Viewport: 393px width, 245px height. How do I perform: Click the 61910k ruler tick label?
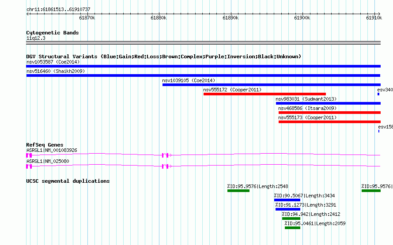374,18
